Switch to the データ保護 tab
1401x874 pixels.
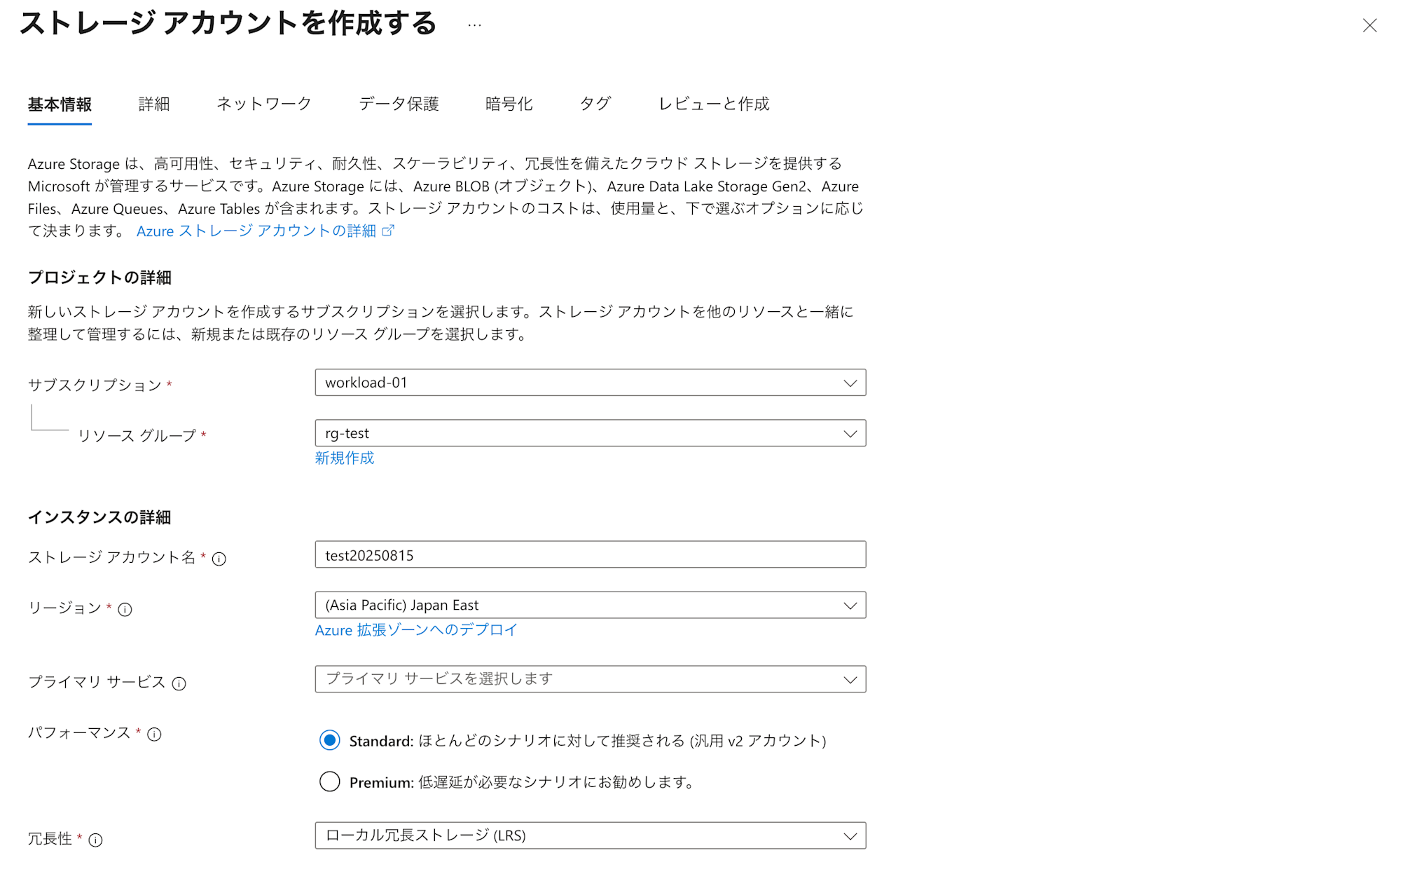[x=399, y=104]
